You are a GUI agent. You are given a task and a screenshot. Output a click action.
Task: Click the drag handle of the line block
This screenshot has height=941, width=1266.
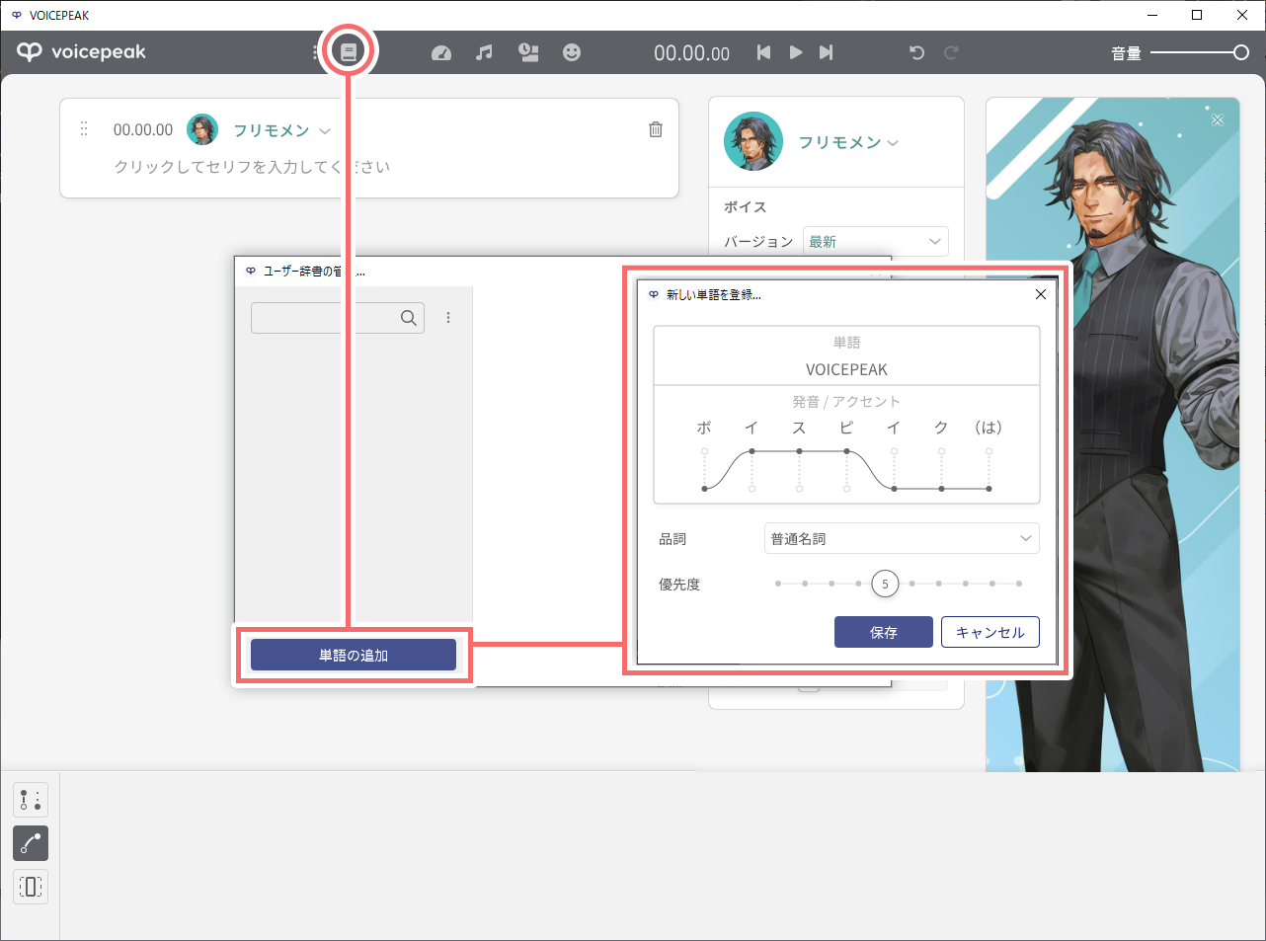coord(84,129)
